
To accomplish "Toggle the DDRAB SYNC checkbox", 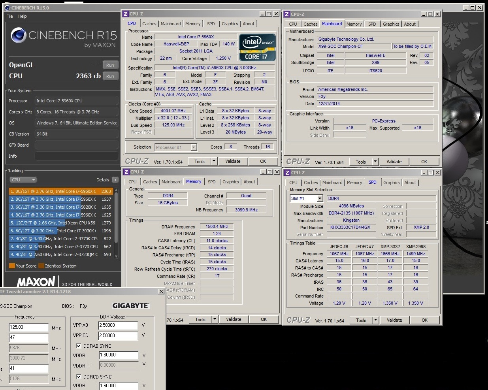I will coord(79,346).
